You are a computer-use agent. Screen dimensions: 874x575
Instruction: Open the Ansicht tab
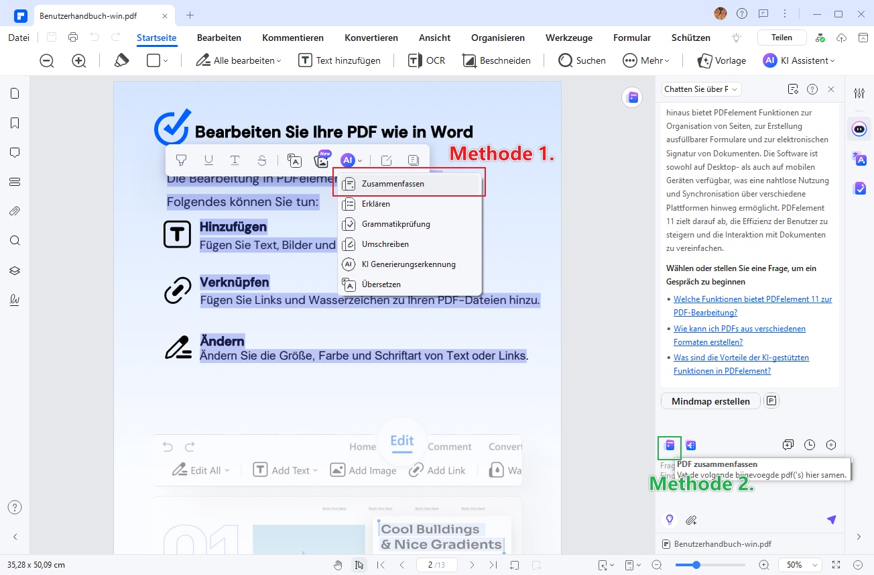[x=434, y=38]
